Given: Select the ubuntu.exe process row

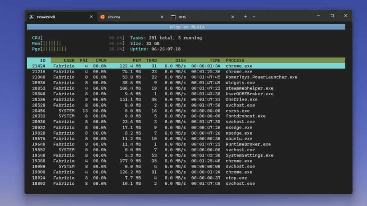Looking at the screenshot, I should coord(186,139).
